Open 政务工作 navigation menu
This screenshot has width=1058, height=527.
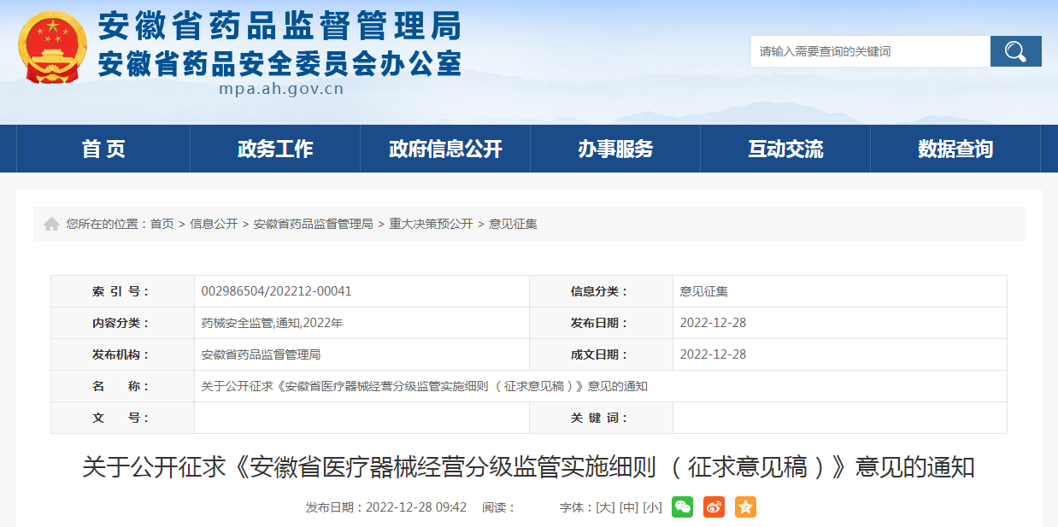tap(275, 149)
